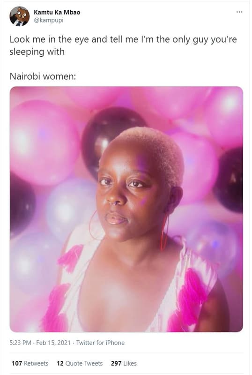Click the Likes label text
Image resolution: width=252 pixels, height=375 pixels.
pos(130,363)
